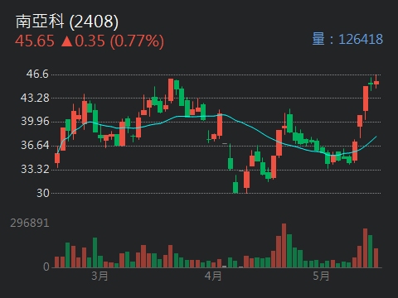This screenshot has height=298, width=398.
Task: Click the 3月 date axis marker
Action: (99, 276)
